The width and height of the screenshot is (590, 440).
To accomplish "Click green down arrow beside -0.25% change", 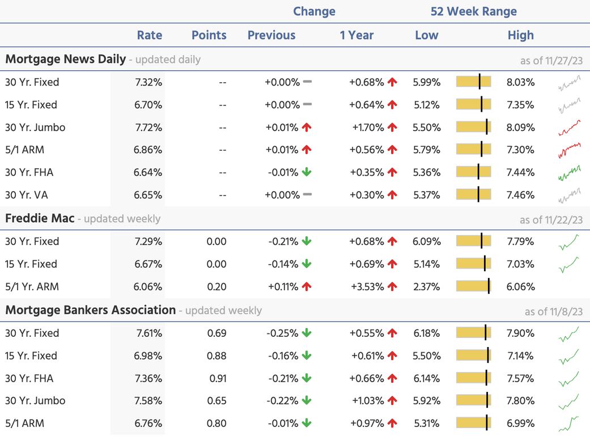I will click(307, 333).
